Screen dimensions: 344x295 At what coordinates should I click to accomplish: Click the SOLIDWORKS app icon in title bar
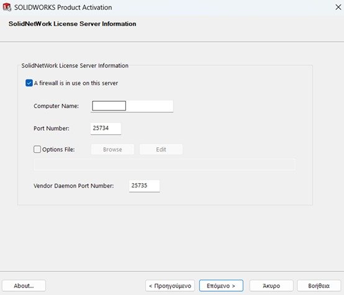[x=7, y=7]
